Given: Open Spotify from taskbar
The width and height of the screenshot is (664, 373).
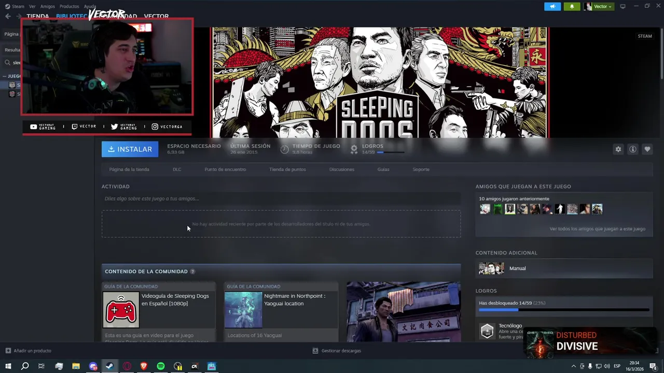Looking at the screenshot, I should click(161, 366).
